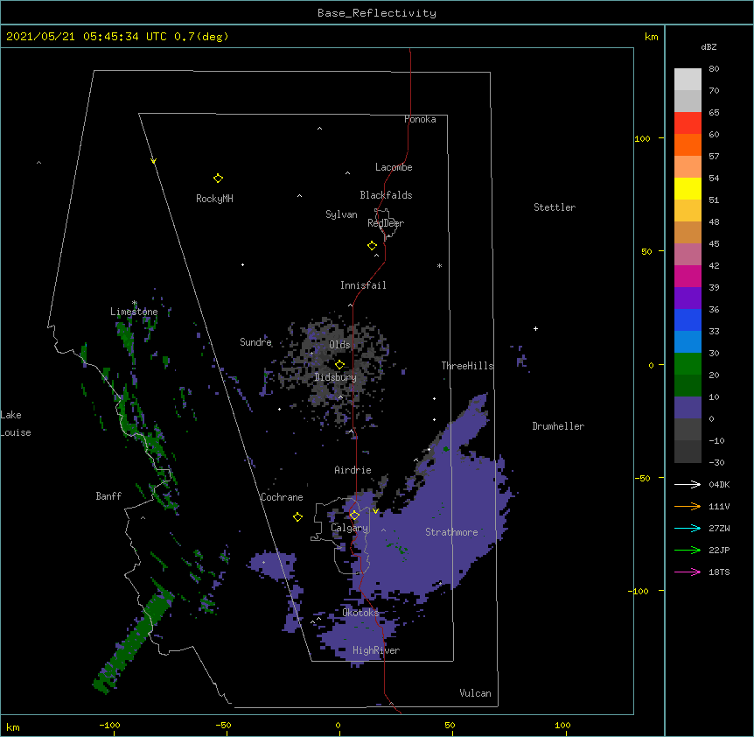Click the Okotoks label
The width and height of the screenshot is (754, 737).
pyautogui.click(x=360, y=613)
